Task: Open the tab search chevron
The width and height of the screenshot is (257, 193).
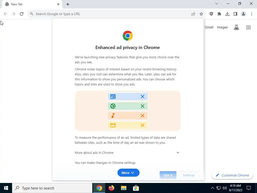Action: pyautogui.click(x=217, y=4)
